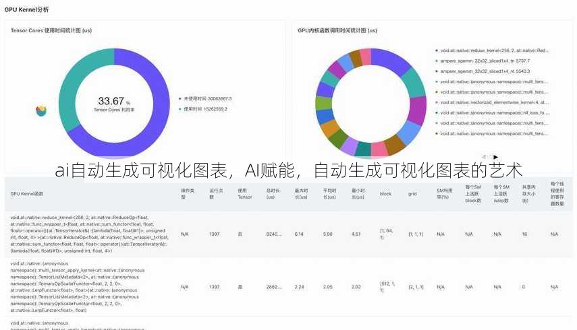Click the 33.67% Tensor Cores utilization value
Screen dimensions: 577x330
114,101
